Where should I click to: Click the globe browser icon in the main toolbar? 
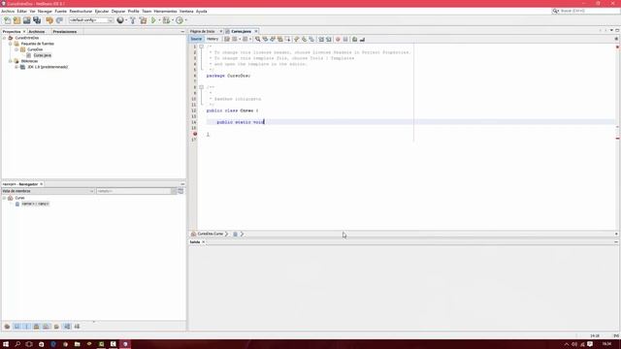[x=120, y=20]
